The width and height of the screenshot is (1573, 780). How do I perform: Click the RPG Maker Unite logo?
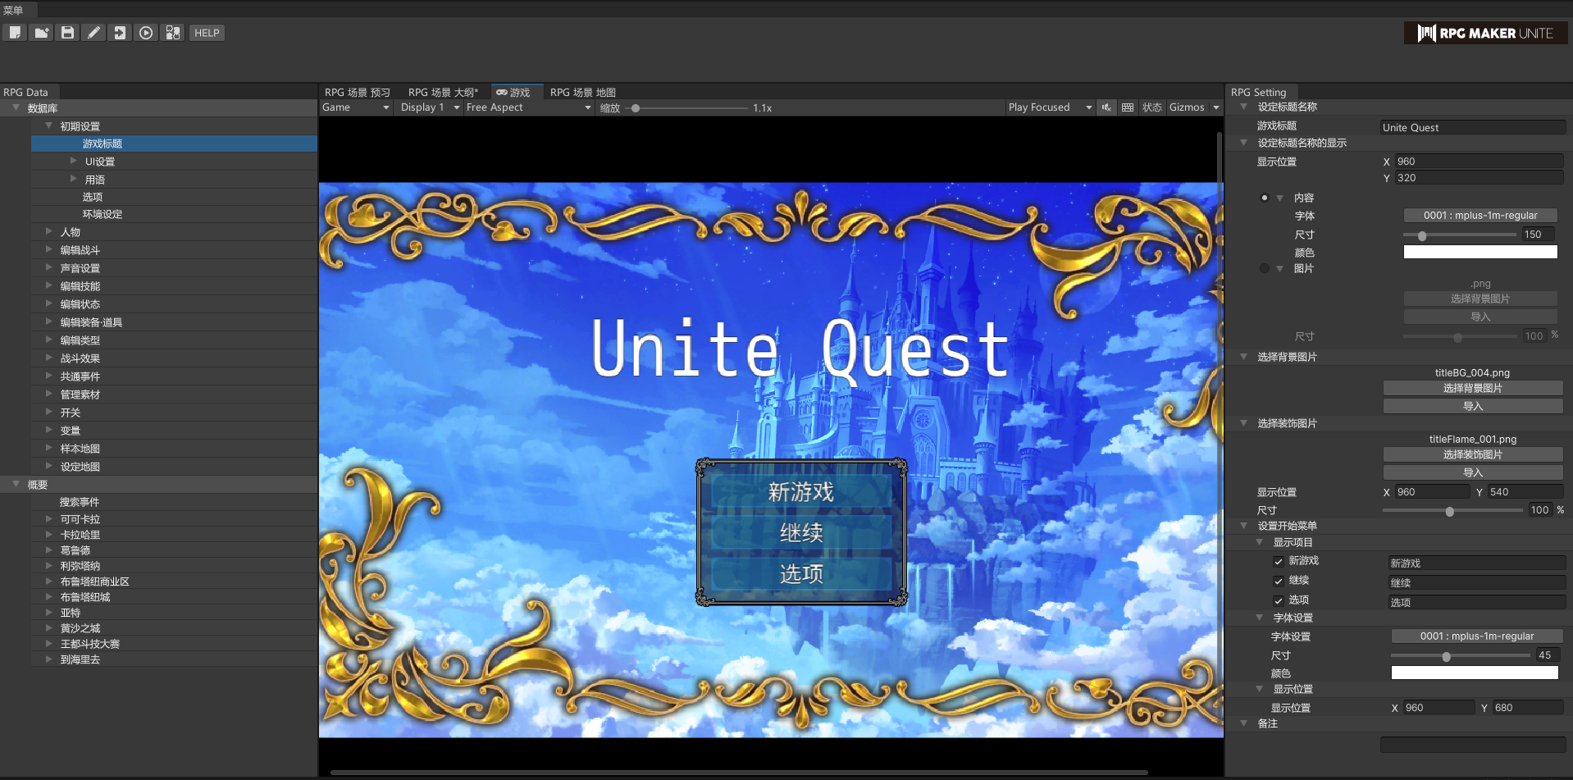pyautogui.click(x=1485, y=33)
